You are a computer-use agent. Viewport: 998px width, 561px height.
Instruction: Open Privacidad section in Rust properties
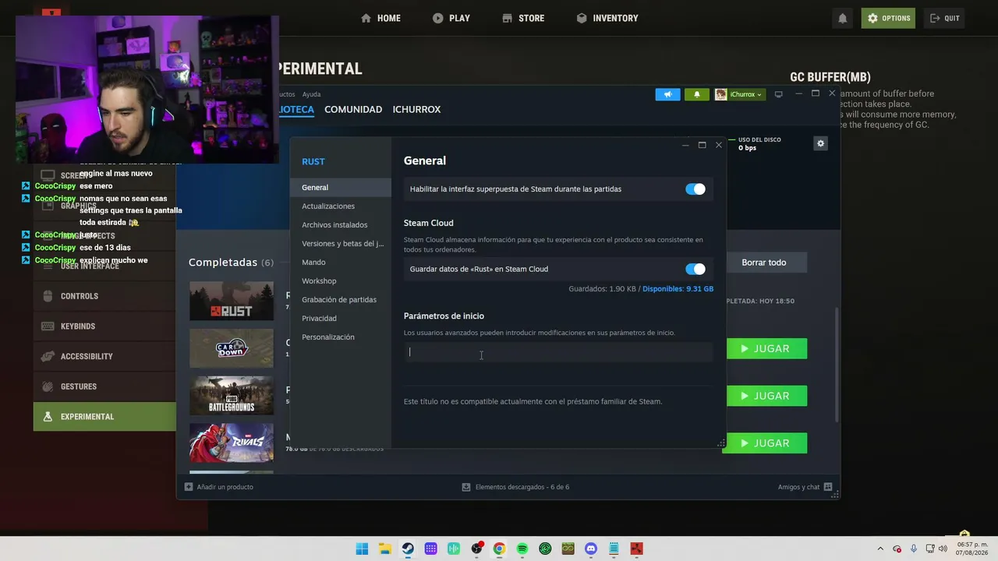[x=341, y=319]
